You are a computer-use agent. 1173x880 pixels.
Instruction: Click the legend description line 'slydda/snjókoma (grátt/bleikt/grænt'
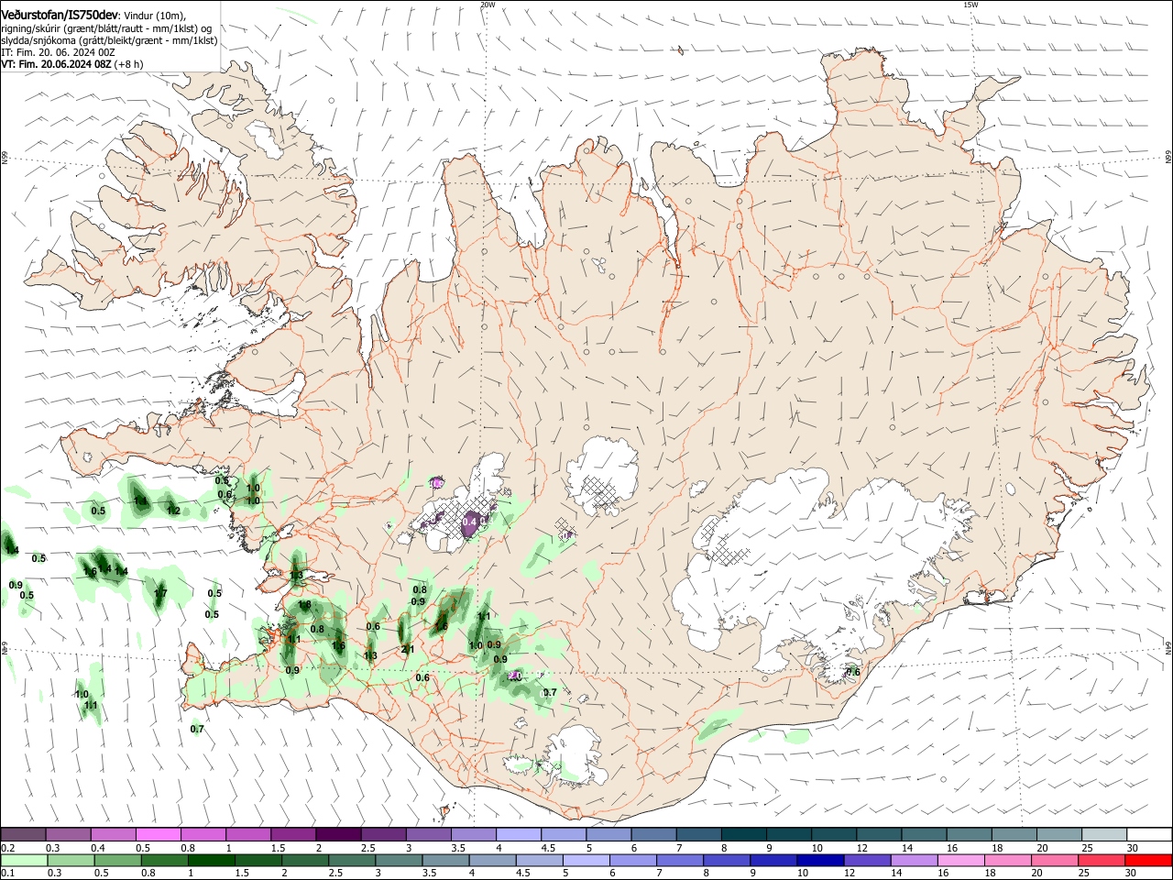[x=109, y=40]
